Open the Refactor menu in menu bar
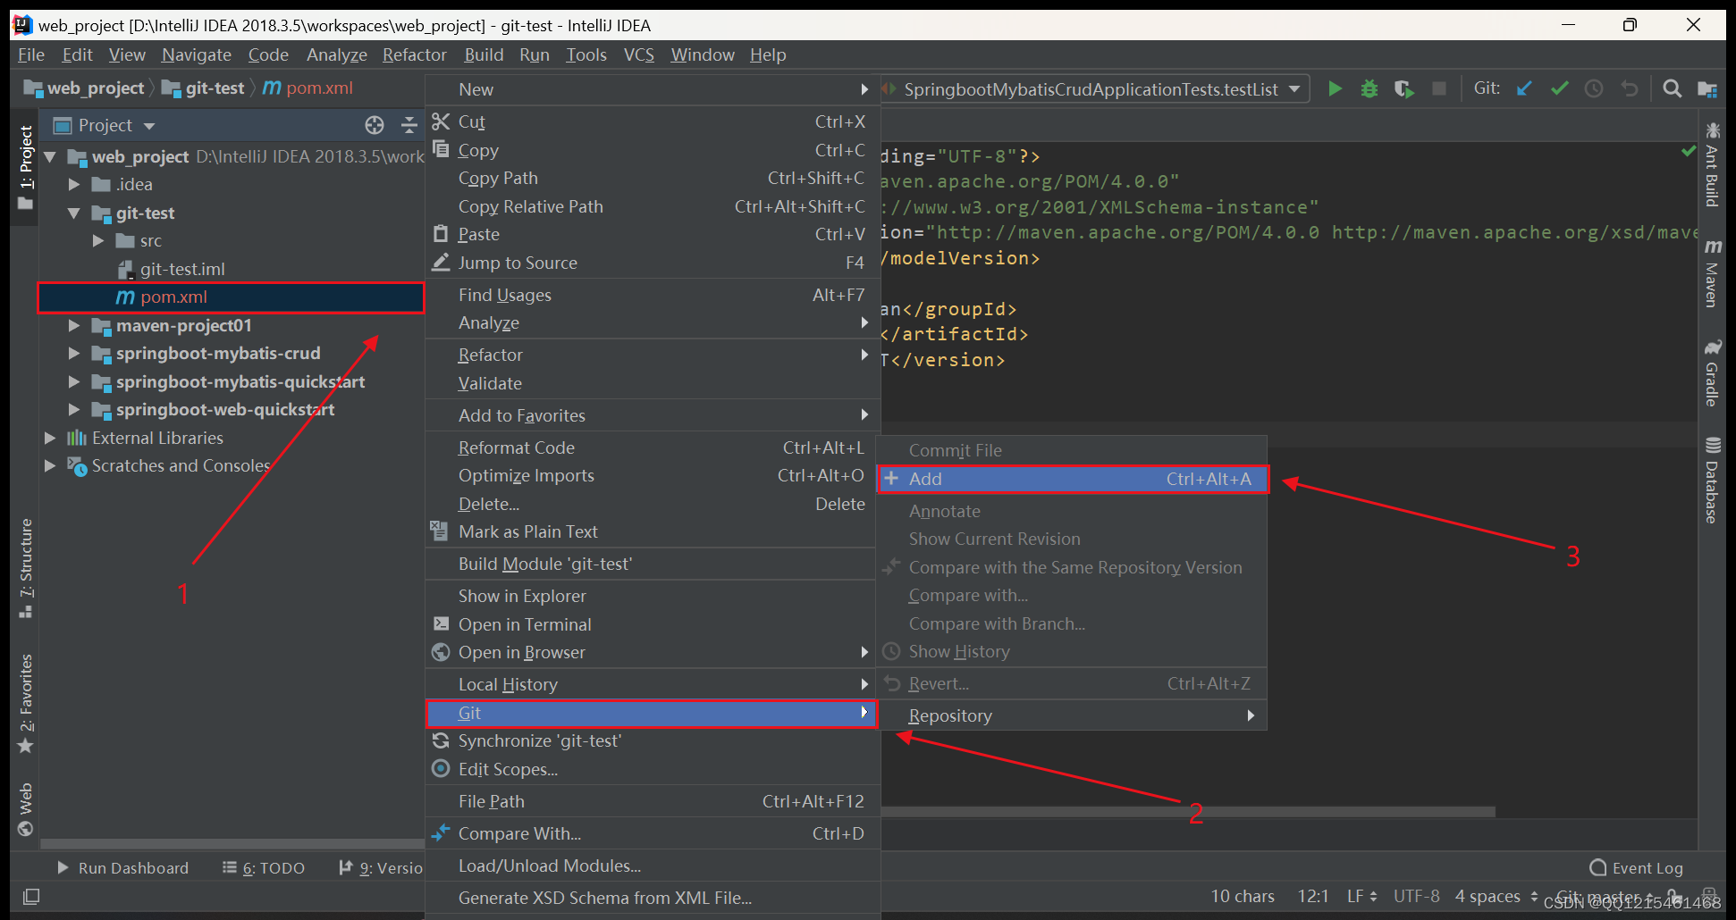The height and width of the screenshot is (920, 1736). (415, 55)
